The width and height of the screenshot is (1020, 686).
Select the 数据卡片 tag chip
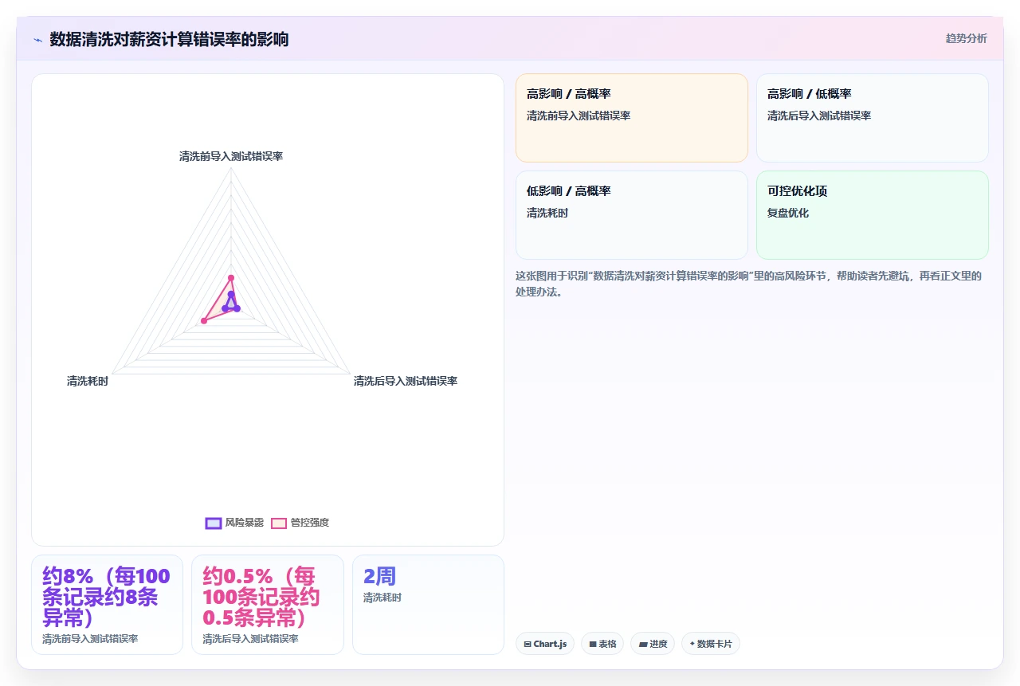(711, 644)
